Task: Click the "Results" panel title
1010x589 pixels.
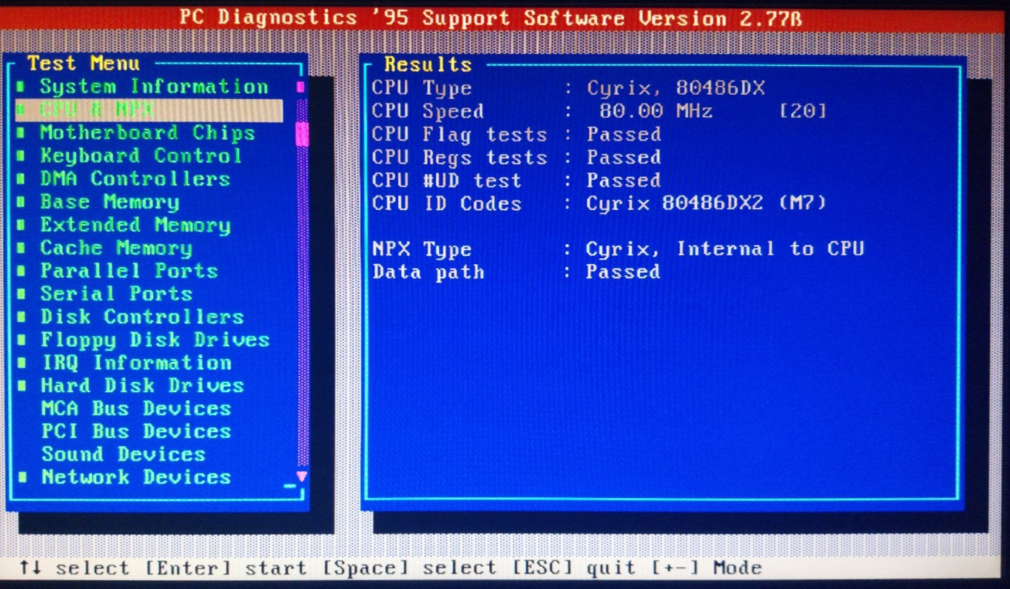Action: [428, 65]
